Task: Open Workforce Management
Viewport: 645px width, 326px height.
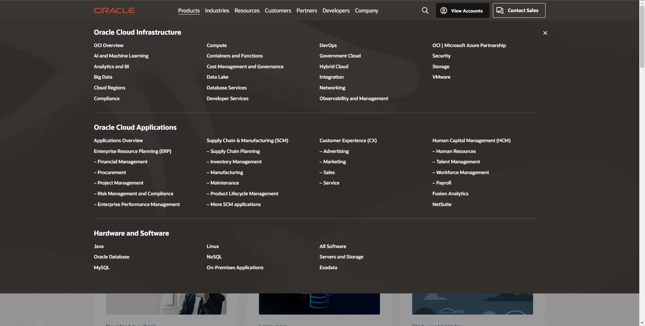Action: 461,172
